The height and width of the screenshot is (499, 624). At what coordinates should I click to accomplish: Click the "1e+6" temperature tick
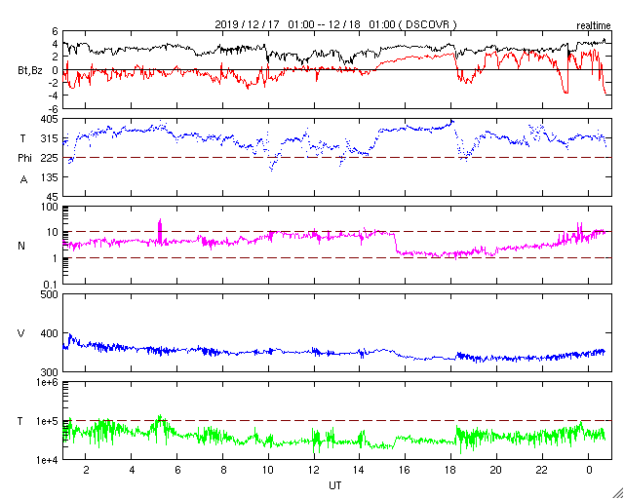[x=48, y=382]
